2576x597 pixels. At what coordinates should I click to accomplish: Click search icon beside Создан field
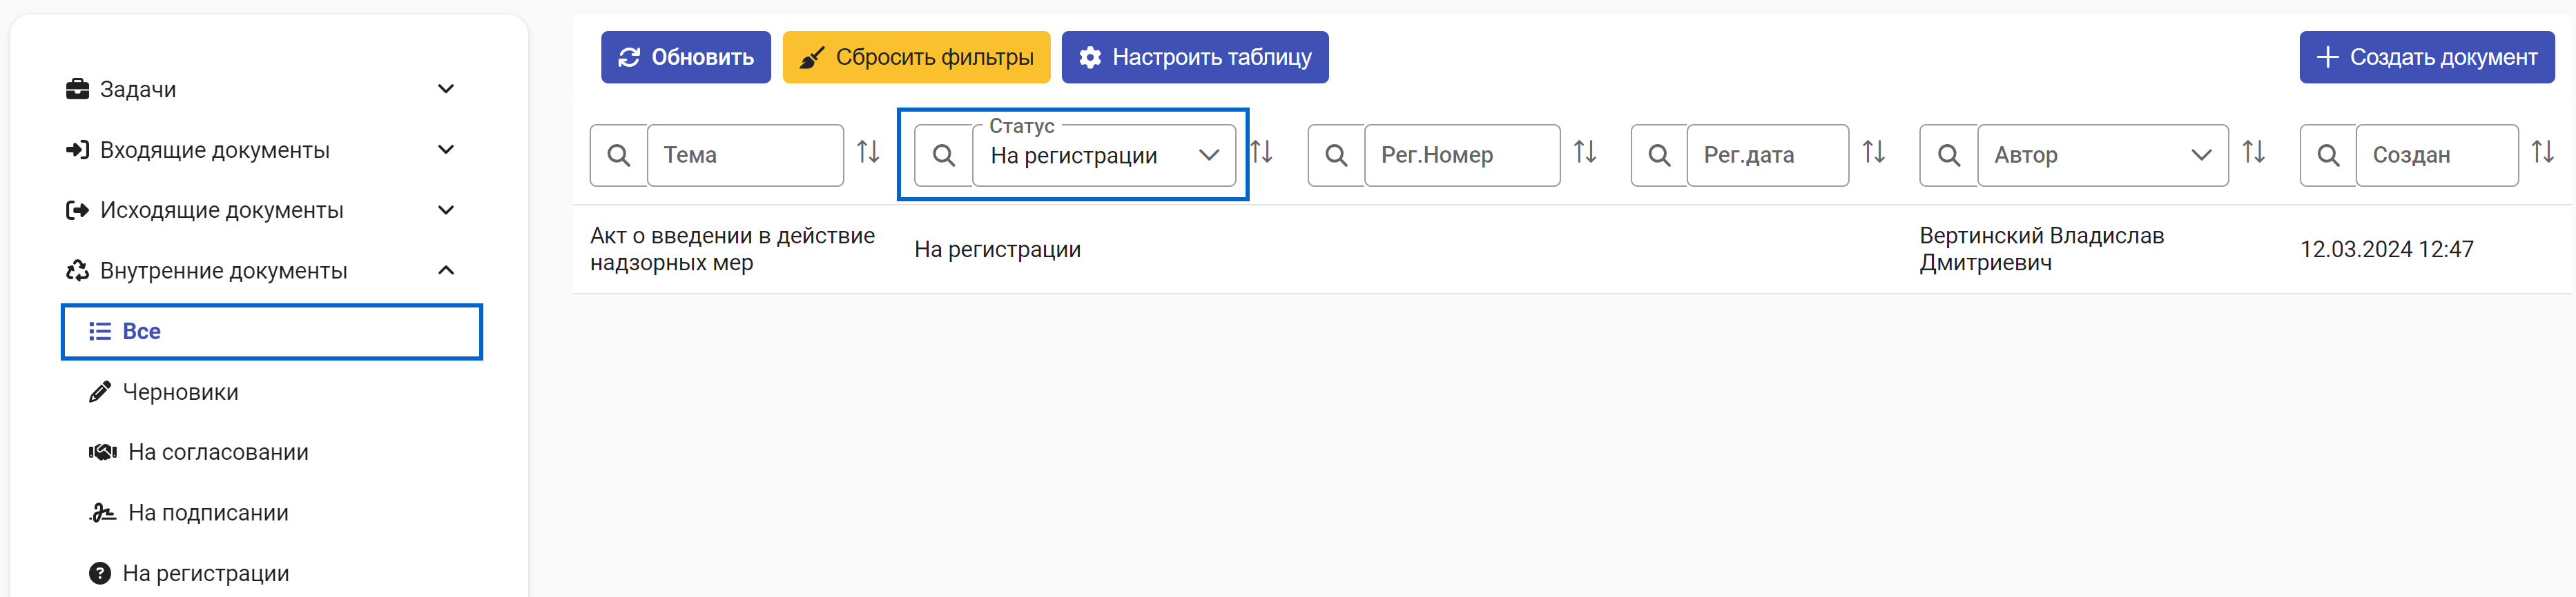coord(2328,154)
